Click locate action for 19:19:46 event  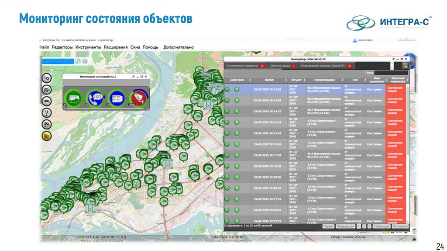point(237,166)
